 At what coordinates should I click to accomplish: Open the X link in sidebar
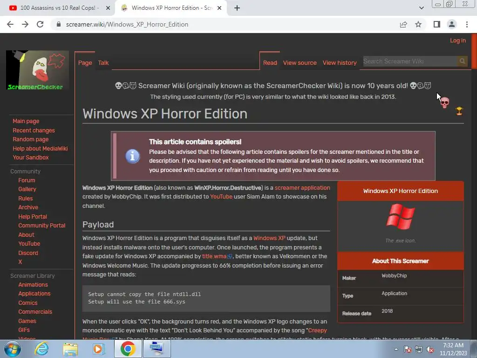coord(20,262)
